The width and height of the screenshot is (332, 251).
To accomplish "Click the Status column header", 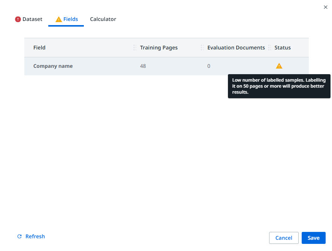I will (282, 48).
